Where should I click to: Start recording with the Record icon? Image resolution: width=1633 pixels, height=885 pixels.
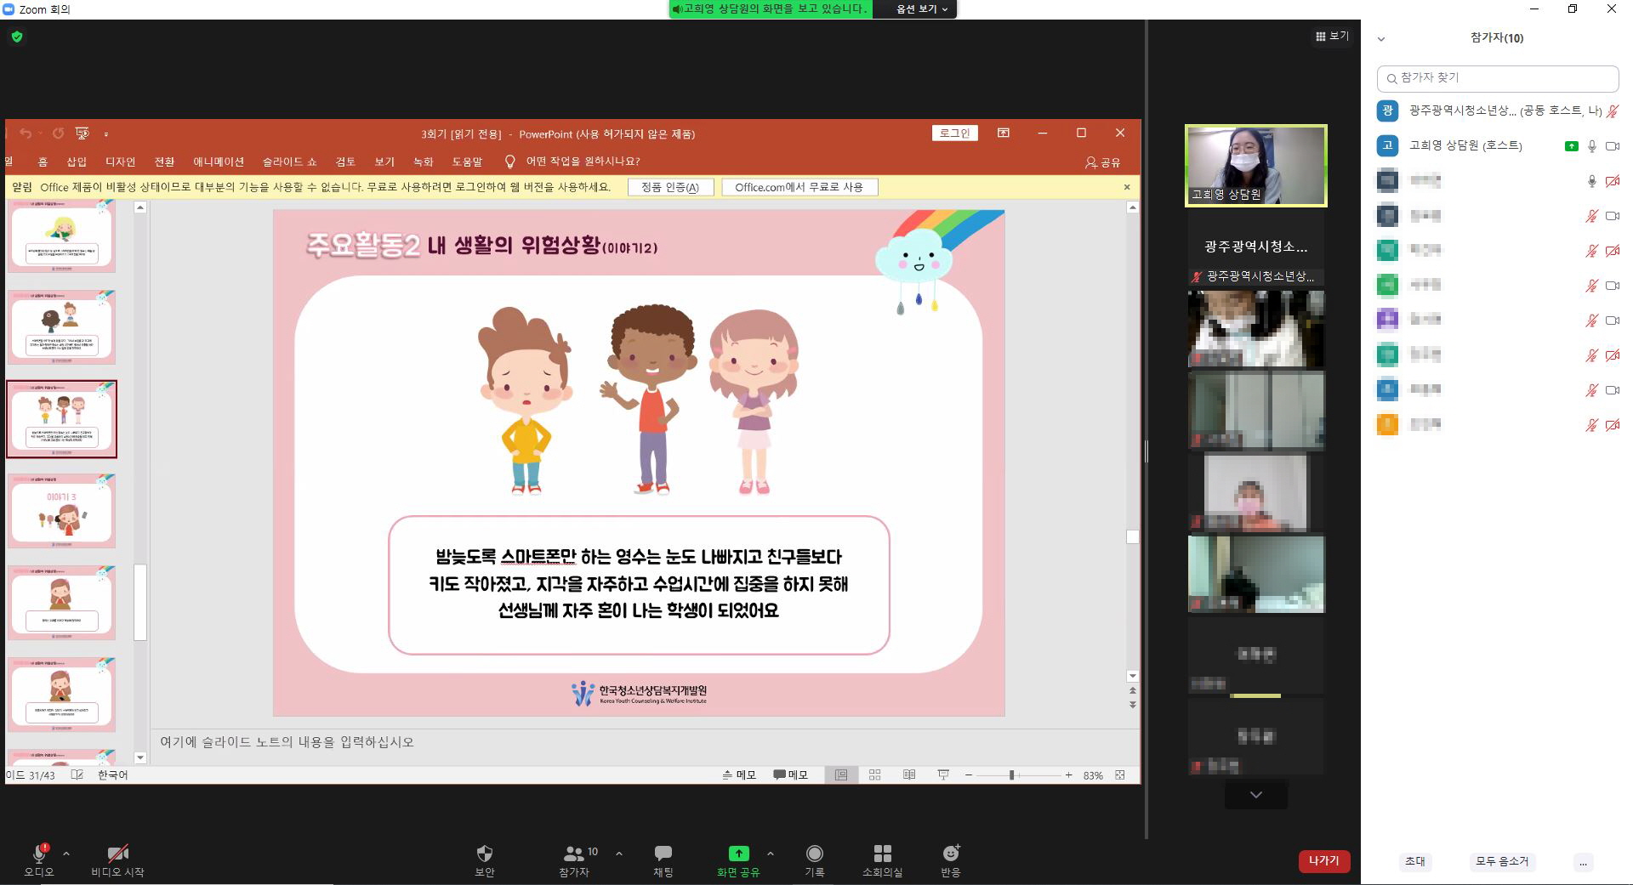(814, 854)
